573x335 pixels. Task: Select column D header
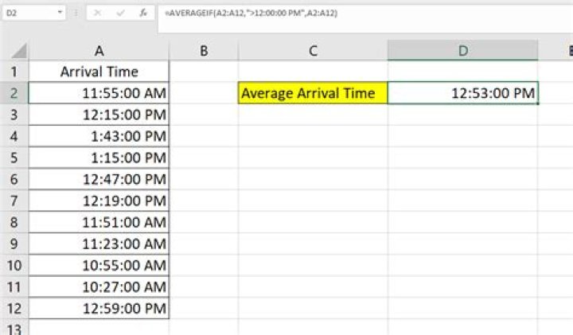coord(462,51)
